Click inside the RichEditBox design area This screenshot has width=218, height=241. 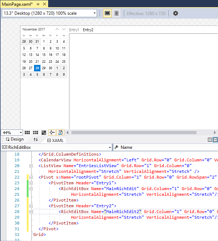tap(143, 81)
